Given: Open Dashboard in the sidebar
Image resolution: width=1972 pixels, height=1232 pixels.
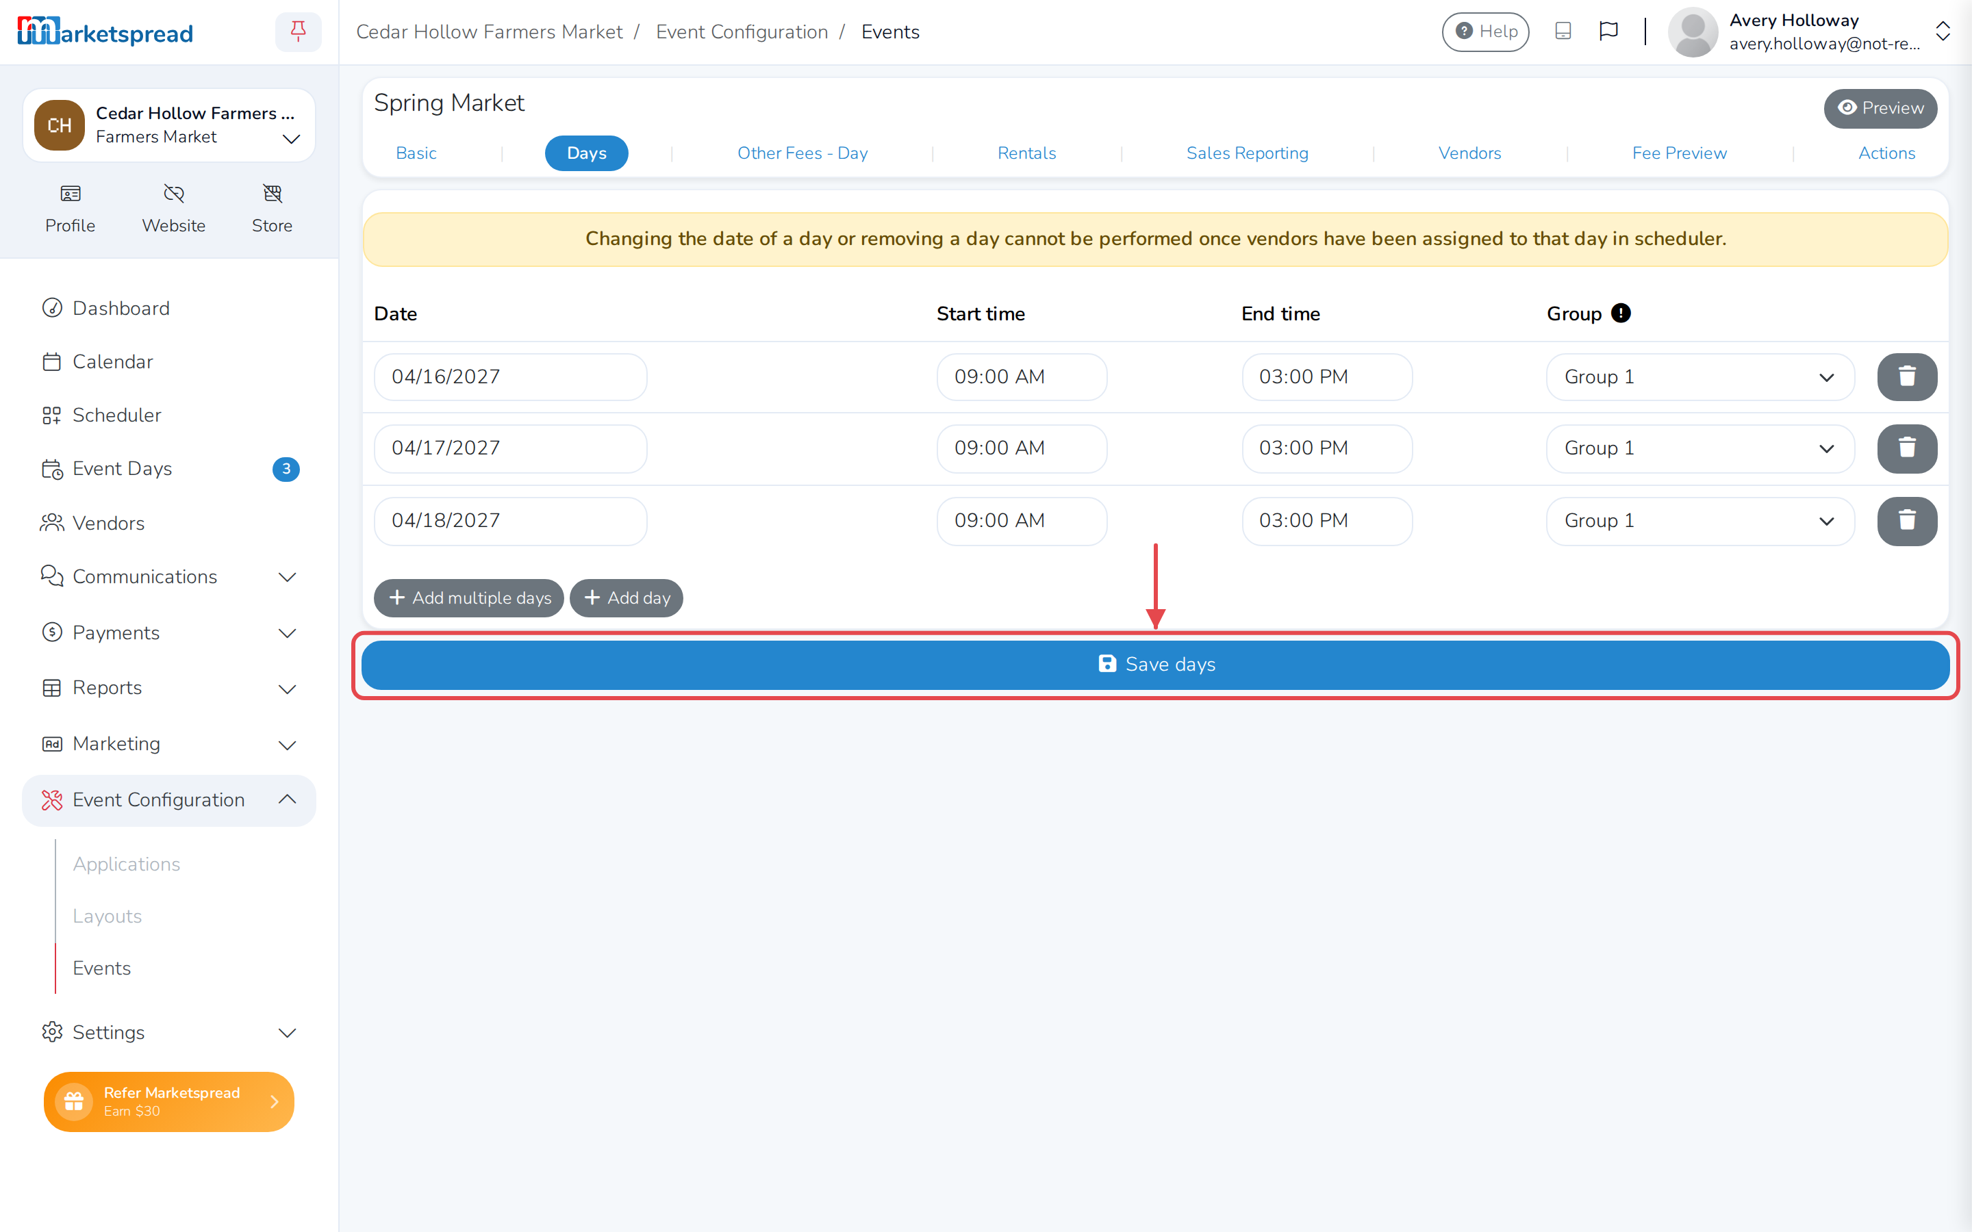Looking at the screenshot, I should [168, 308].
